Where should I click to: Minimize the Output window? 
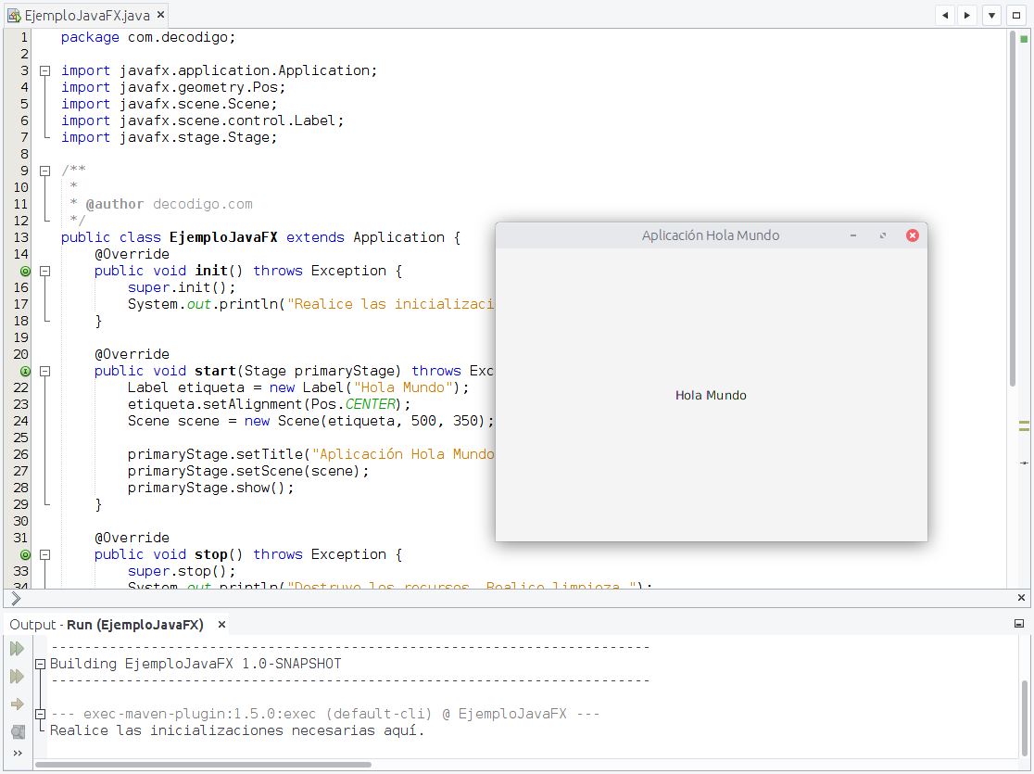point(1018,623)
